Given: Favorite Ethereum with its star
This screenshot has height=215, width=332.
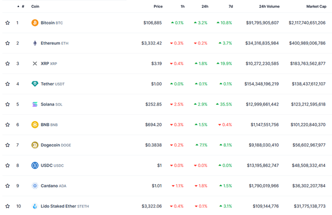Looking at the screenshot, I should (7, 43).
